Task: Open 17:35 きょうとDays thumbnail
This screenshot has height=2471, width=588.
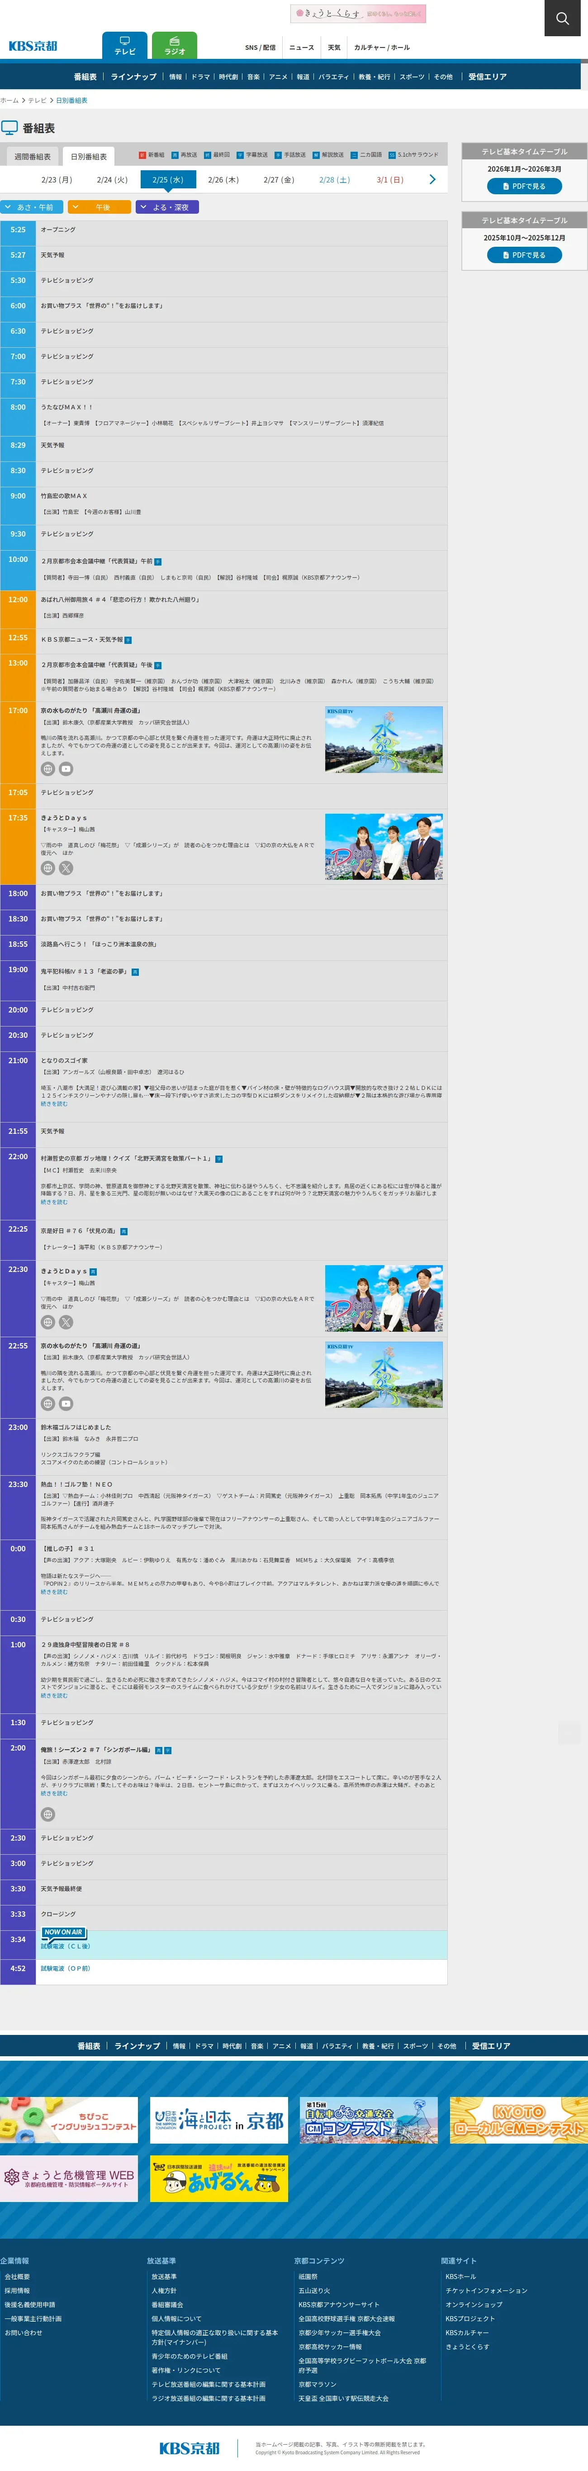Action: (384, 847)
